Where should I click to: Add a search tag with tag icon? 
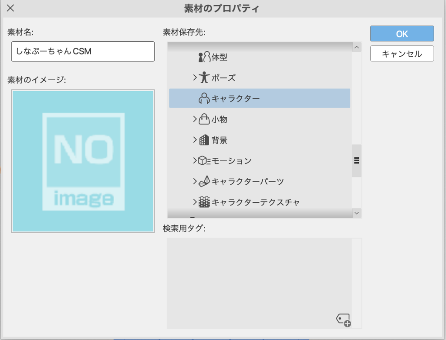click(344, 320)
